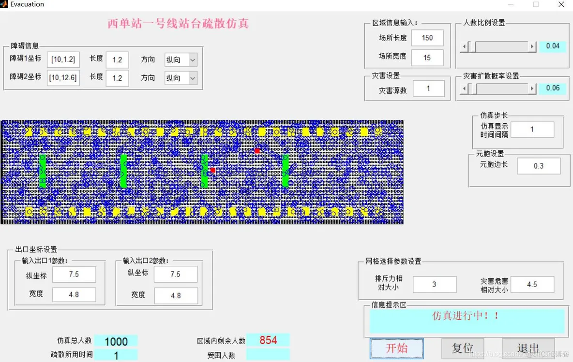573x362 pixels.
Task: Click the 开始 start button
Action: (x=396, y=348)
